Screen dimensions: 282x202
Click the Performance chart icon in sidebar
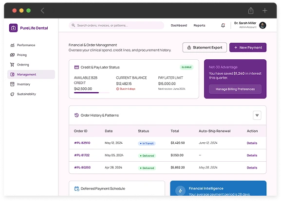(x=12, y=45)
